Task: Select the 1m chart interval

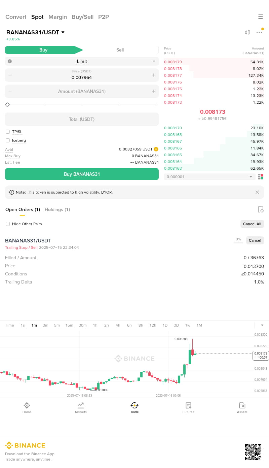Action: tap(34, 325)
